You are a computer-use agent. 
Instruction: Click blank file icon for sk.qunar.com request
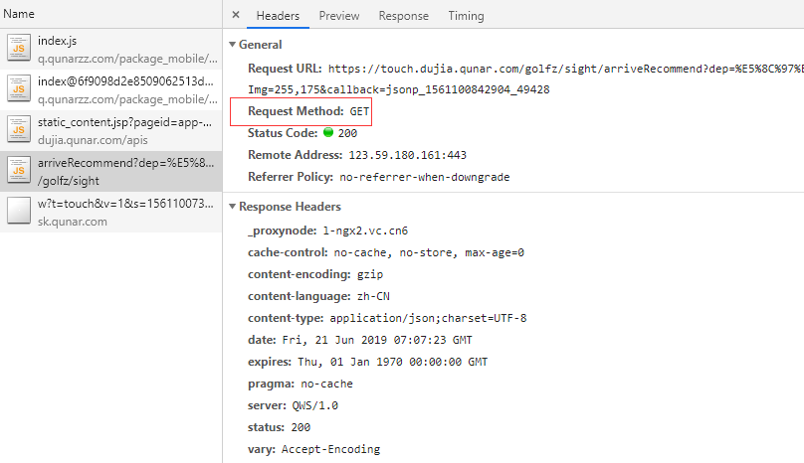pos(19,212)
